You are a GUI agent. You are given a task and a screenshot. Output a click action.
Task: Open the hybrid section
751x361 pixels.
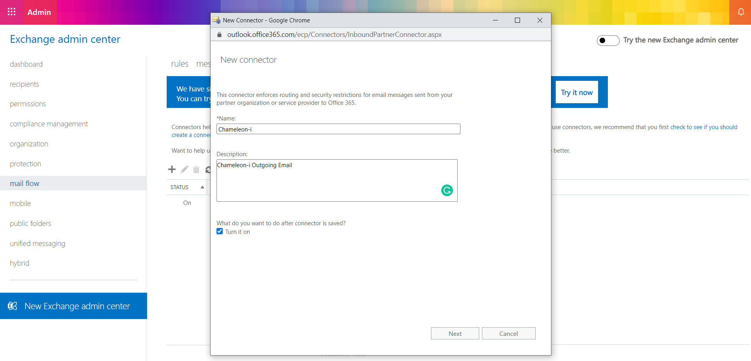[x=20, y=263]
